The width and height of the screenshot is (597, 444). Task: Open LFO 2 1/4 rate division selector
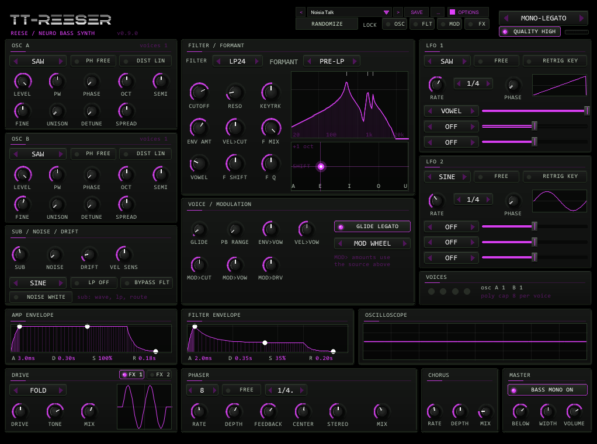[x=473, y=199]
